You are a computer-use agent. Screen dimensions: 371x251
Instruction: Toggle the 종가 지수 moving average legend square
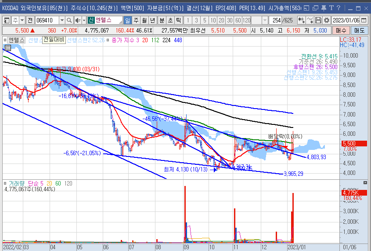108,40
